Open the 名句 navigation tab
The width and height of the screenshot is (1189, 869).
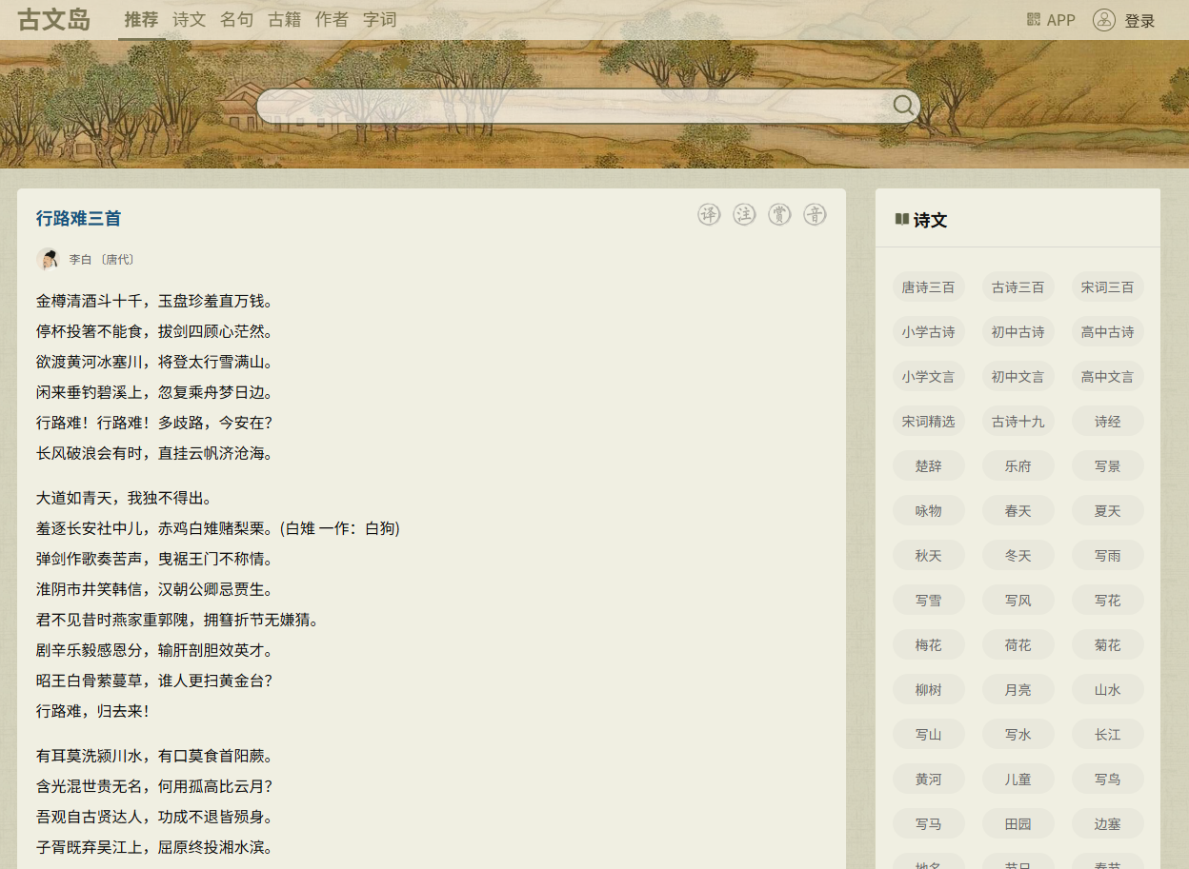pos(236,20)
